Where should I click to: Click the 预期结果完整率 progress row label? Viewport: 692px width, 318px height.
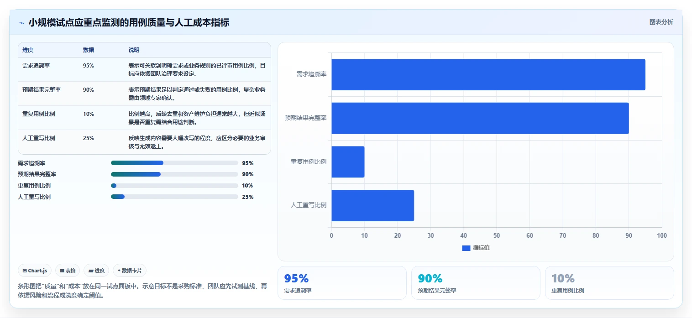pyautogui.click(x=37, y=174)
